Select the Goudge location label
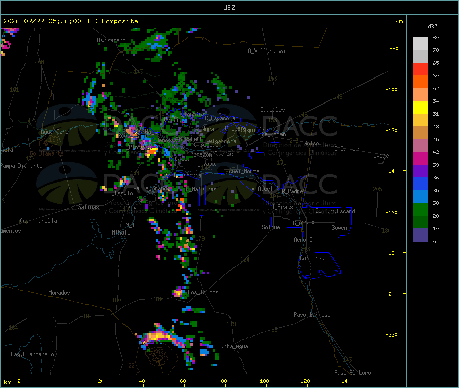 (223, 154)
